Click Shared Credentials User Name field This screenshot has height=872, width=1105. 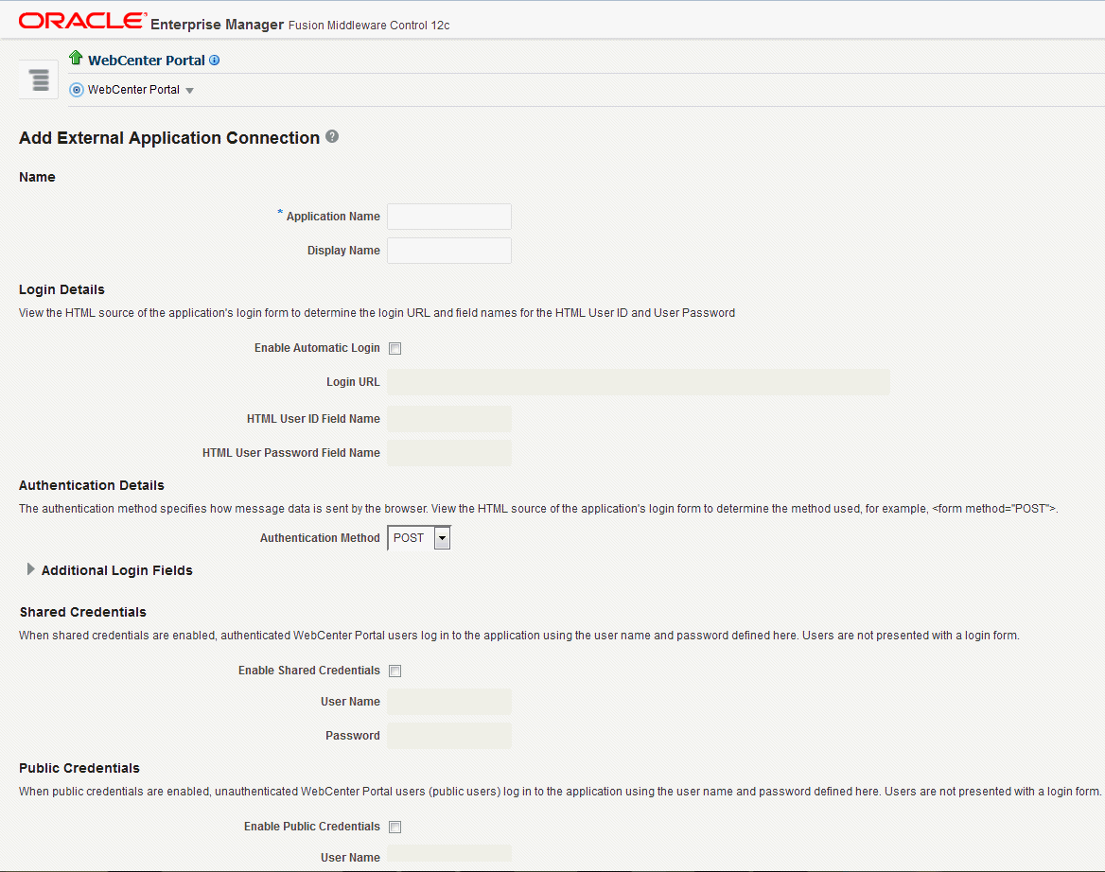449,702
